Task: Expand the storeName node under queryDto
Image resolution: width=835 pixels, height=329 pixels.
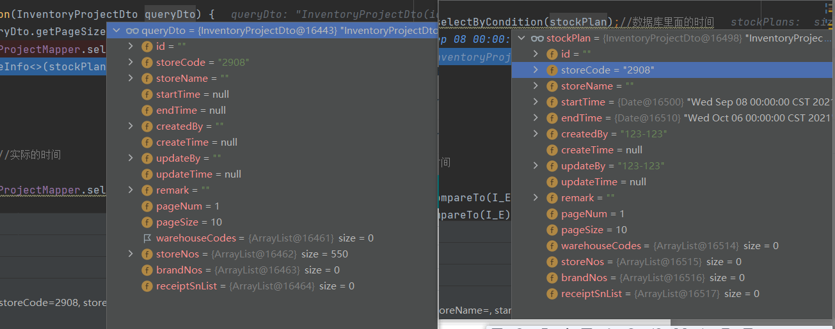Action: tap(131, 79)
